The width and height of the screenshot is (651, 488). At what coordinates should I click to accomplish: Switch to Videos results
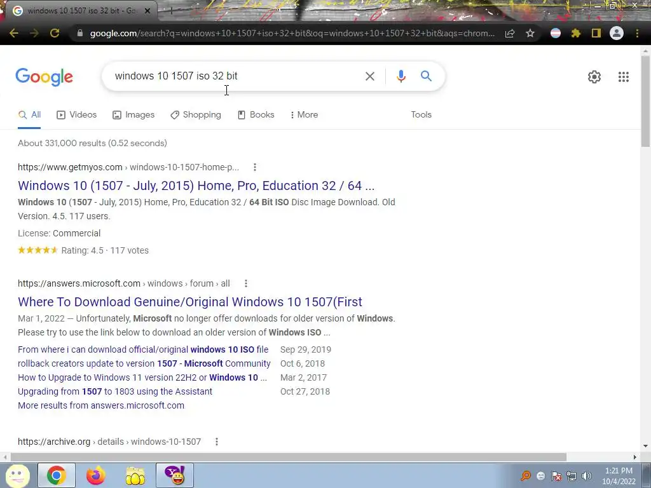click(x=77, y=114)
